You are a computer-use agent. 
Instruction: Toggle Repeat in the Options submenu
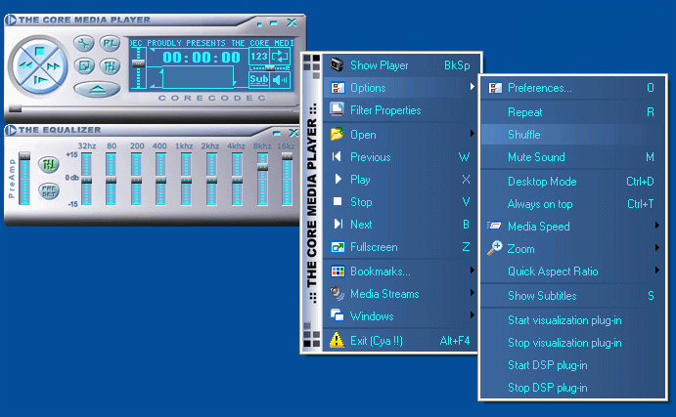573,112
